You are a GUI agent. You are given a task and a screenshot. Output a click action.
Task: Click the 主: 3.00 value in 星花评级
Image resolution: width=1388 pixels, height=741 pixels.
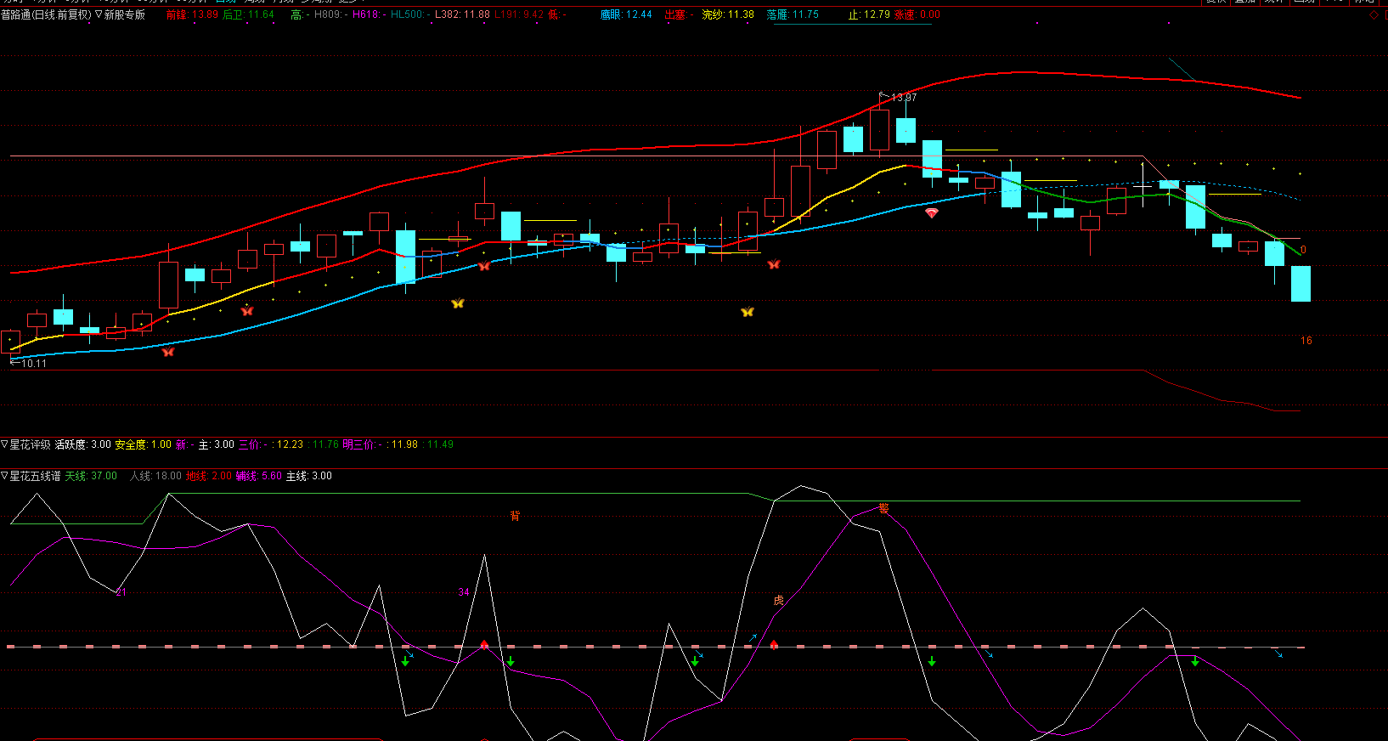(217, 444)
